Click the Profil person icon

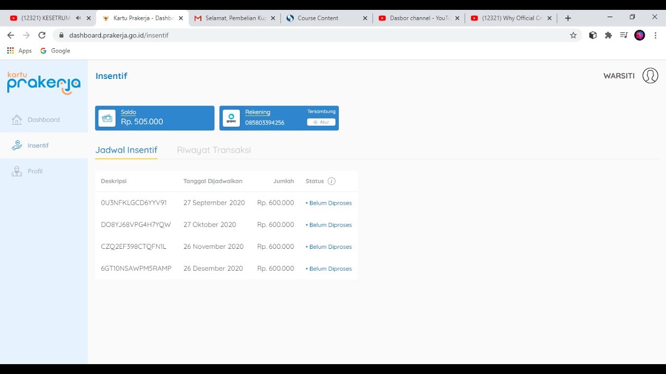[17, 171]
